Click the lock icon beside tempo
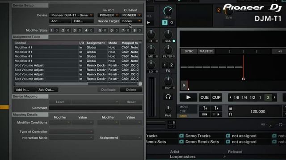This screenshot has height=160, width=286. tap(231, 108)
